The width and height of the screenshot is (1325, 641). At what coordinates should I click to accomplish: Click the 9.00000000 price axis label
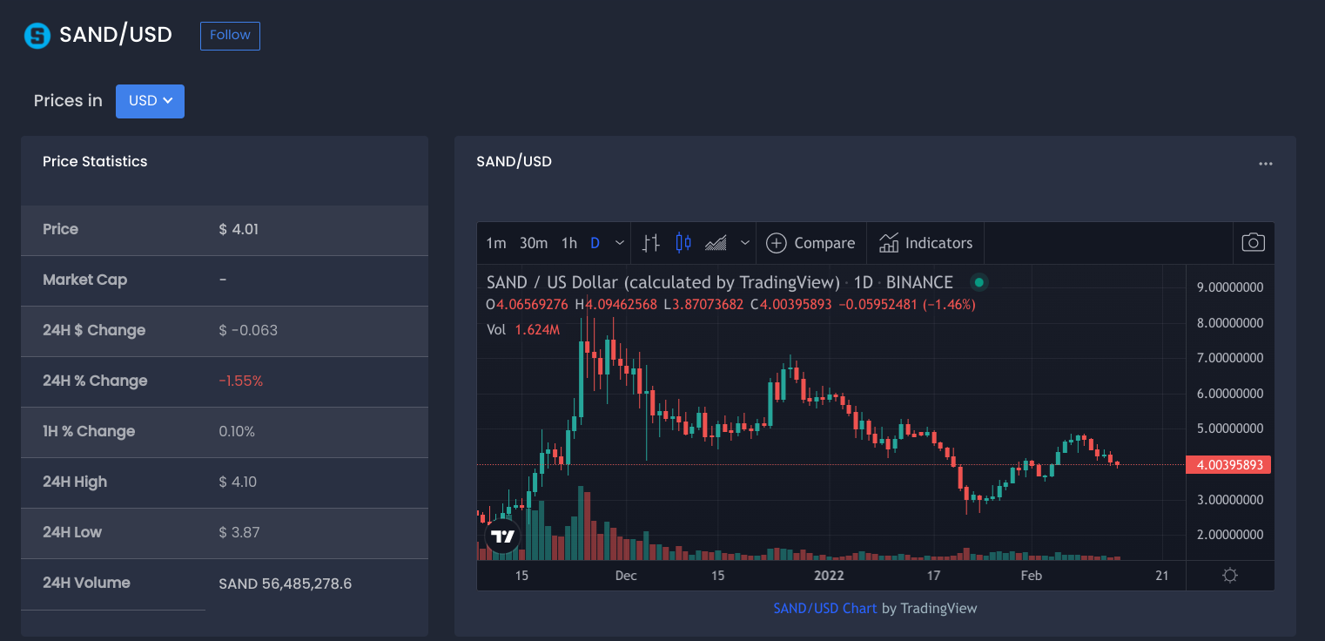1230,287
